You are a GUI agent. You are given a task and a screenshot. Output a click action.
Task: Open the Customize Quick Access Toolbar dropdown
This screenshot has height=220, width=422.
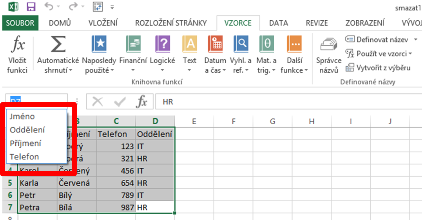(112, 7)
